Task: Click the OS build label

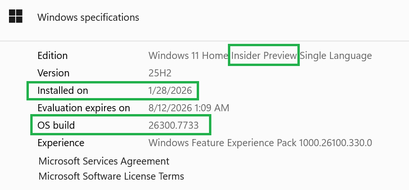Action: (56, 125)
